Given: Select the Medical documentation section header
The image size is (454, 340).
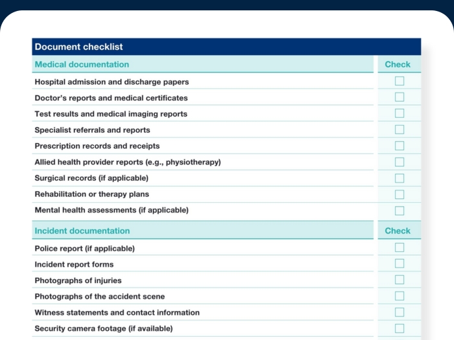Looking at the screenshot, I should coord(82,64).
